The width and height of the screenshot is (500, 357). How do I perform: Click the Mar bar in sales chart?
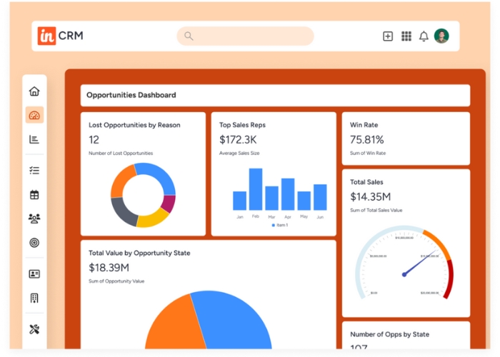point(271,198)
